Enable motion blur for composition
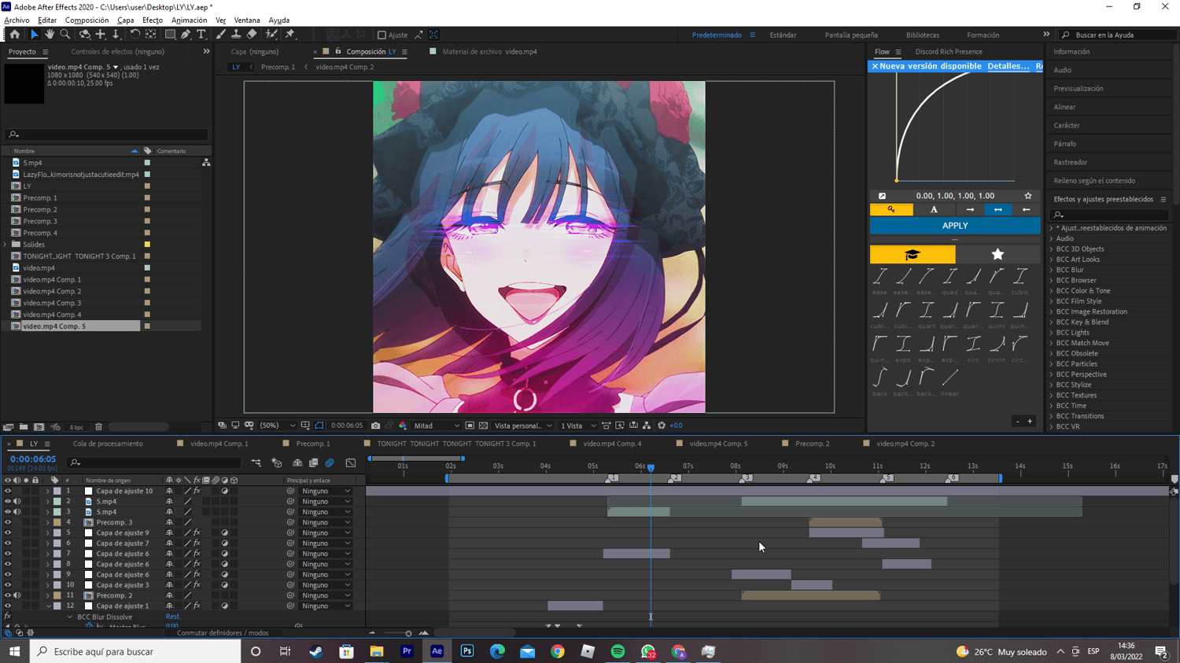 [330, 463]
